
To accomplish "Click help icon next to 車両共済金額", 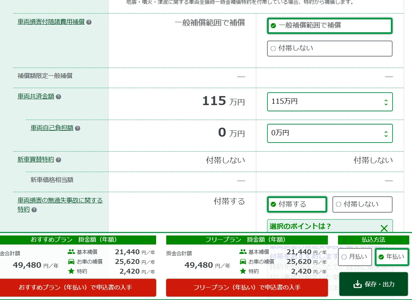I will pyautogui.click(x=58, y=97).
